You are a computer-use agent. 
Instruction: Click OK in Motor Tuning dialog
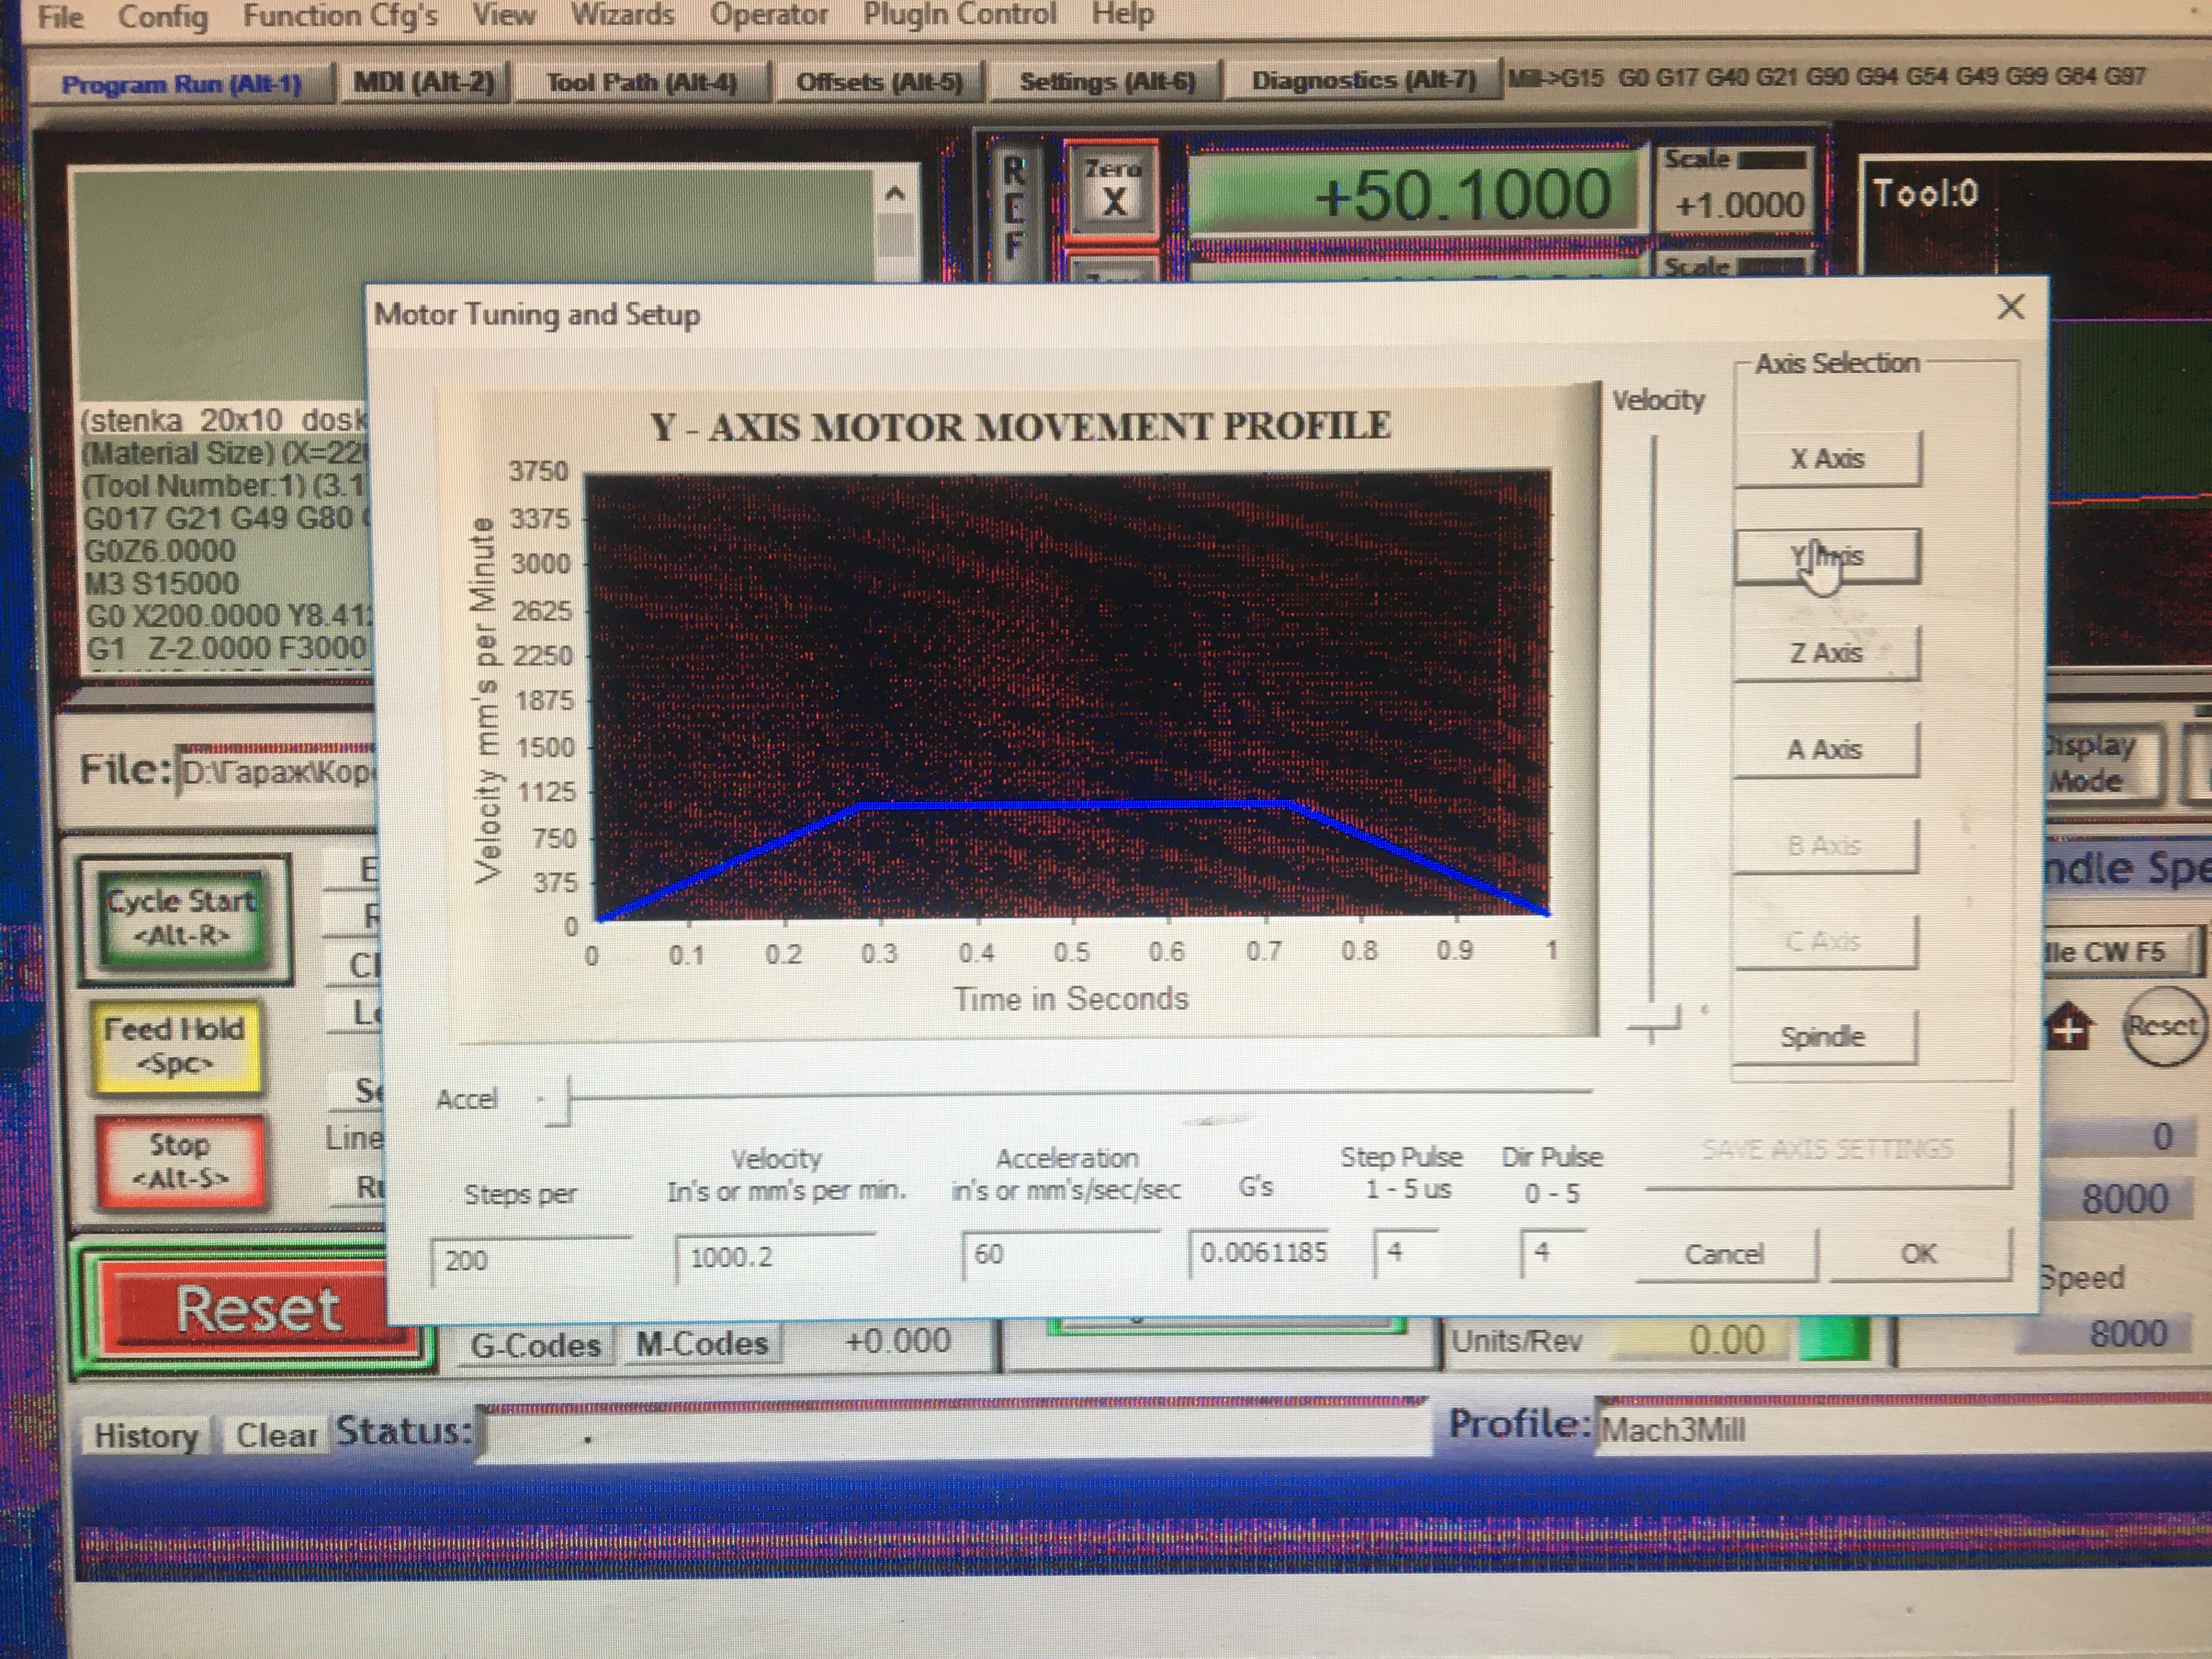pos(1918,1254)
